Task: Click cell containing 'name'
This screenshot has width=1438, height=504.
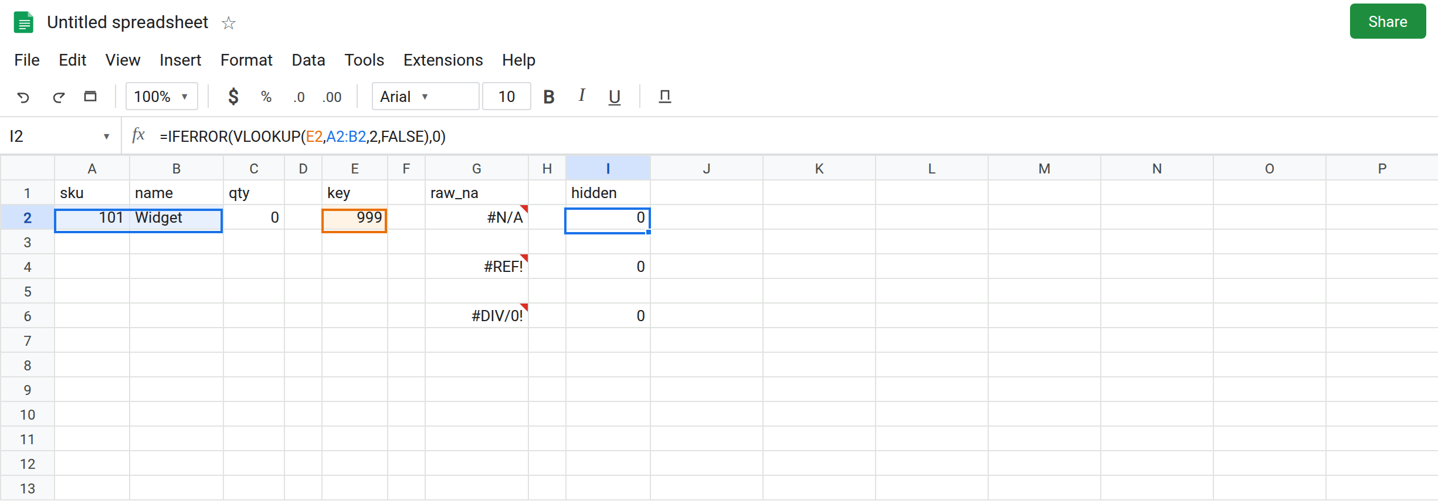Action: (177, 193)
